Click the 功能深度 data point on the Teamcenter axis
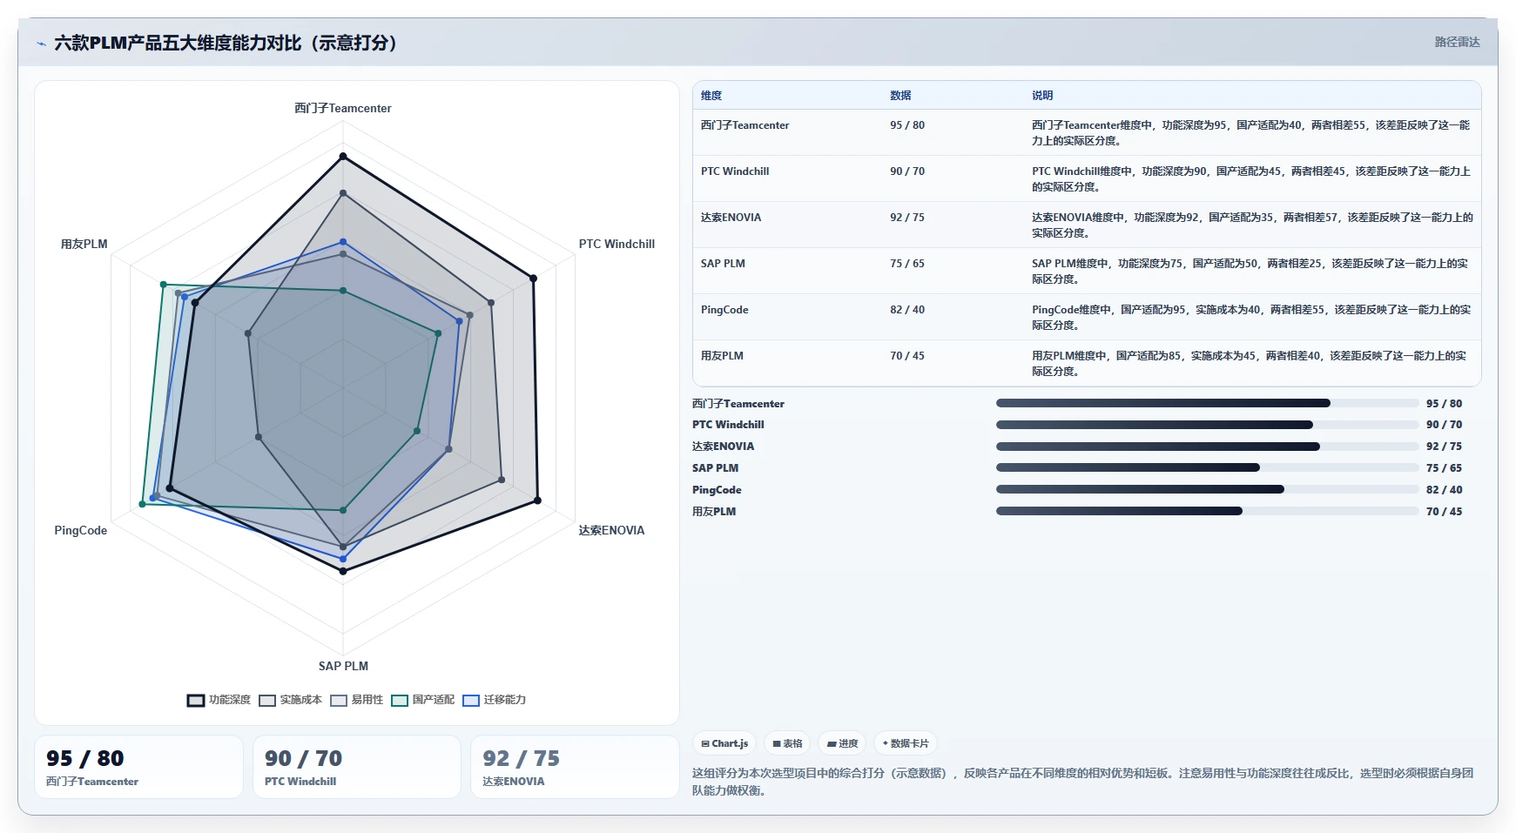This screenshot has height=833, width=1516. tap(343, 157)
